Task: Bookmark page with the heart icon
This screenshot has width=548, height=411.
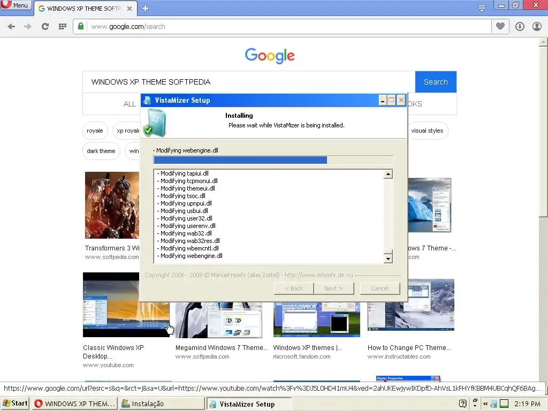Action: tap(500, 26)
